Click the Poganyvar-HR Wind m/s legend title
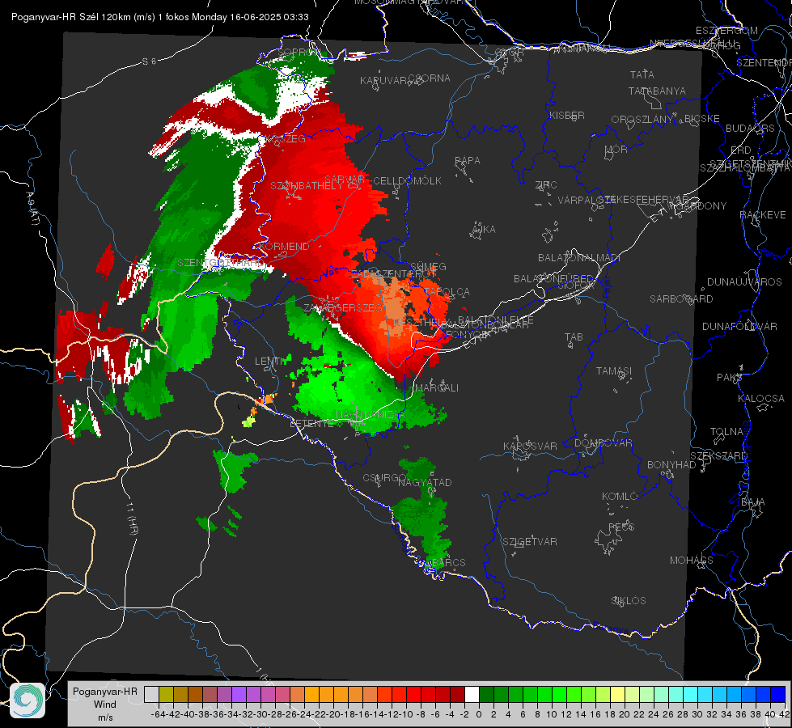 tap(105, 705)
